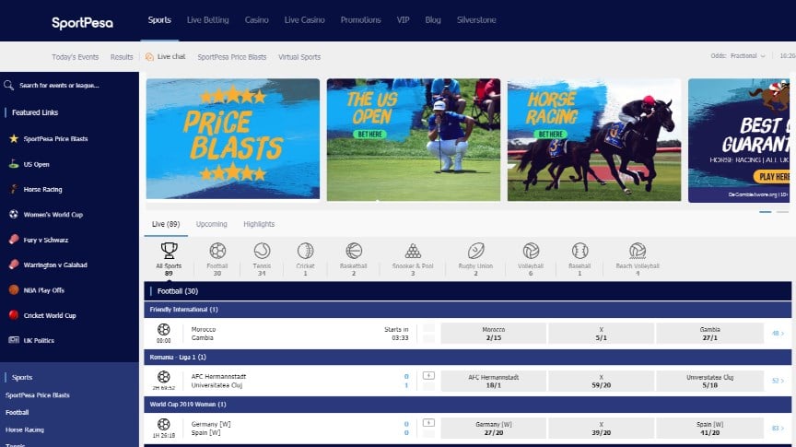Open the Sports main navigation tab
This screenshot has width=796, height=447.
[159, 19]
